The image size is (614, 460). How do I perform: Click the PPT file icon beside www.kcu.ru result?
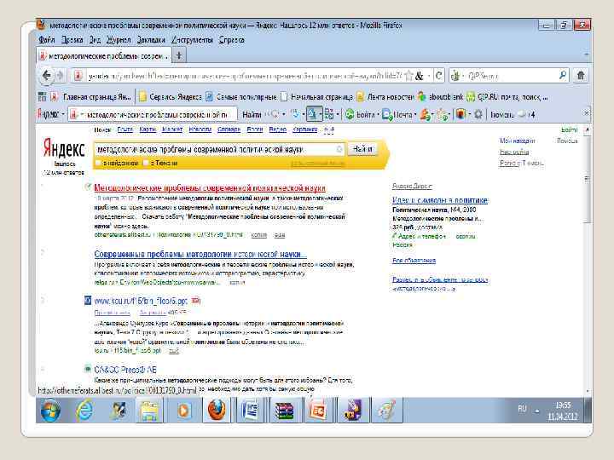pyautogui.click(x=88, y=301)
